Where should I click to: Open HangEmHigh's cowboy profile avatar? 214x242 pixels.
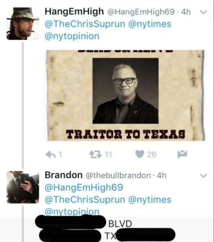click(23, 24)
